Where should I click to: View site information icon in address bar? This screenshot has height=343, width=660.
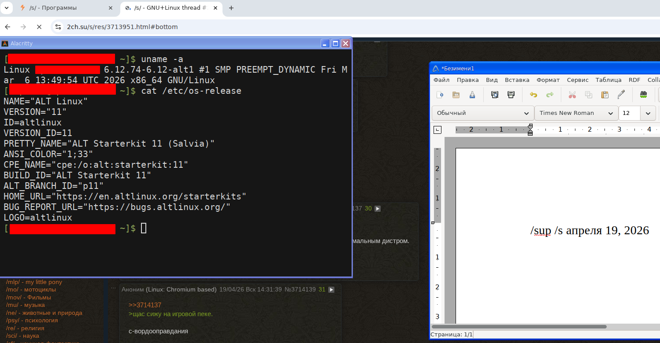57,27
